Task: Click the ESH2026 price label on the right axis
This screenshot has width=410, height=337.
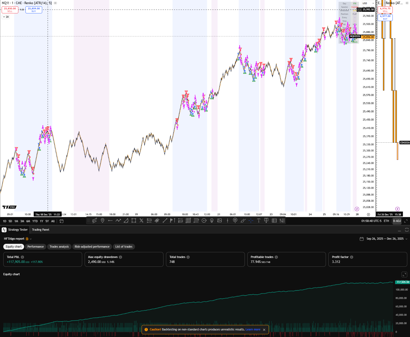Action: tap(405, 142)
